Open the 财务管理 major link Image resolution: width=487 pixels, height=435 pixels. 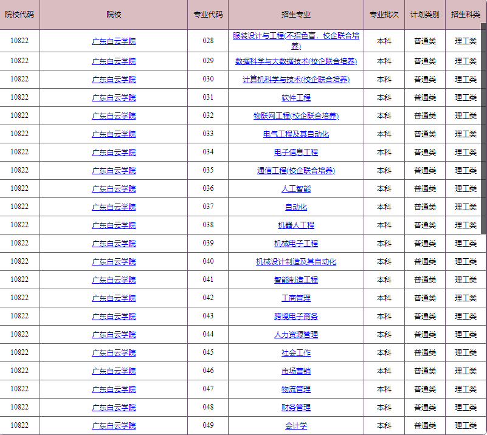pyautogui.click(x=295, y=408)
